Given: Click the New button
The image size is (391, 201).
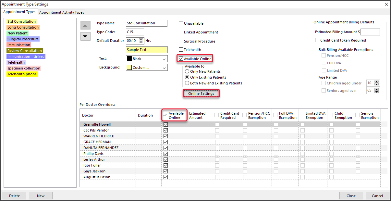Looking at the screenshot, I should (x=41, y=196).
